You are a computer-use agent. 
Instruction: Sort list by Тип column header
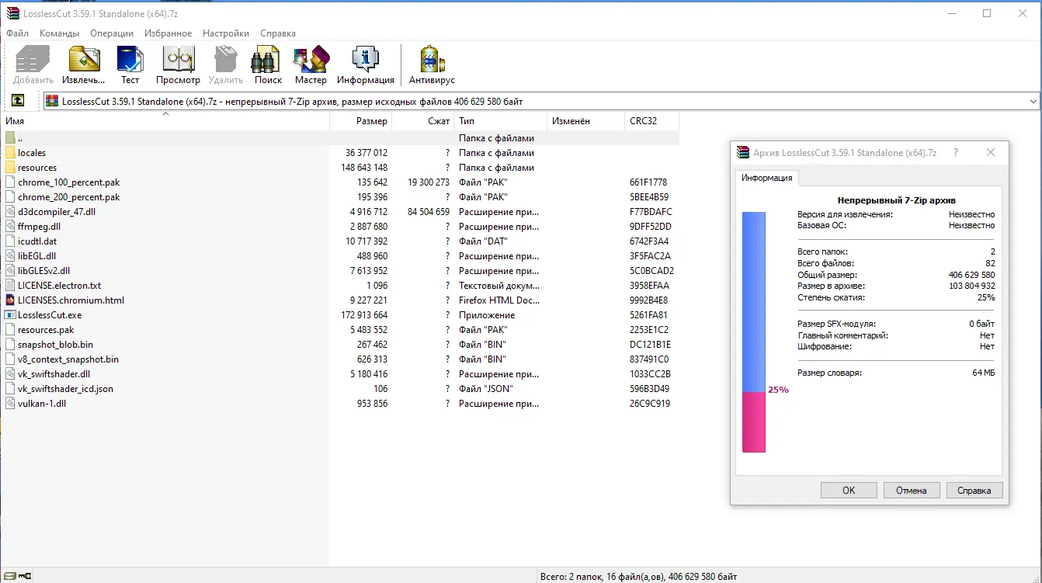coord(500,121)
